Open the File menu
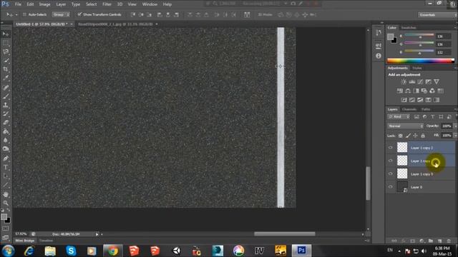Viewport: 458px width, 257px height. coord(18,4)
